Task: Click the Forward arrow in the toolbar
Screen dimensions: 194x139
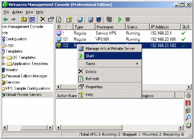Action: [13, 19]
